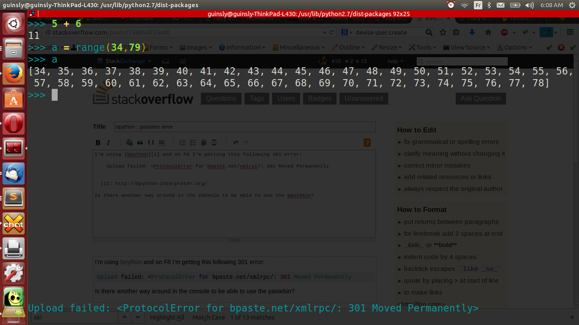This screenshot has width=579, height=325.
Task: Create numbered list in the editor toolbar
Action: tap(183, 143)
